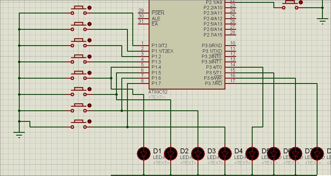
Task: Select the D6 LED symbol
Action: pos(274,154)
